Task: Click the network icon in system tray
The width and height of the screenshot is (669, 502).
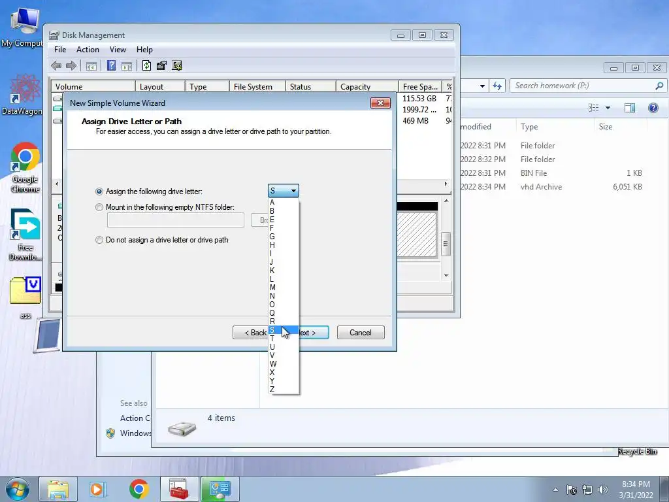Action: click(587, 490)
